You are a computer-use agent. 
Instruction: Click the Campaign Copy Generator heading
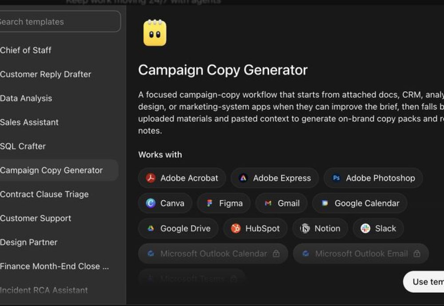click(223, 70)
